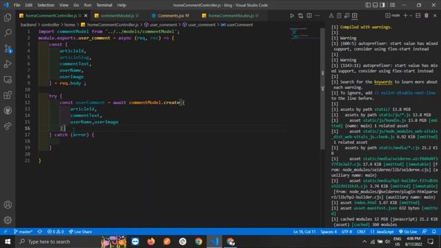This screenshot has height=248, width=441.
Task: Open the Accounts menu icon
Action: [x=8, y=205]
